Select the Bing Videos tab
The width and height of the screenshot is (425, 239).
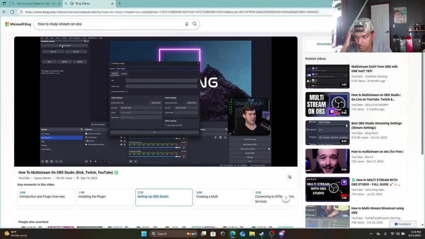point(89,4)
